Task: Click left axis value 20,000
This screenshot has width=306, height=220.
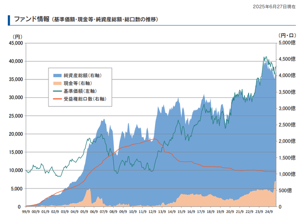Action: (x=16, y=134)
